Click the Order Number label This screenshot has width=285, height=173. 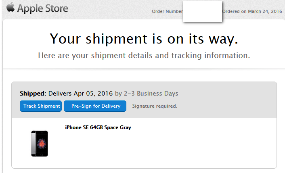(x=167, y=11)
